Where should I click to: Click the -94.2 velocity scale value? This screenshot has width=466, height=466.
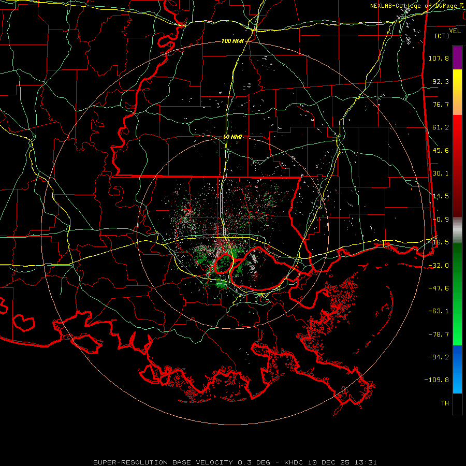(x=439, y=357)
